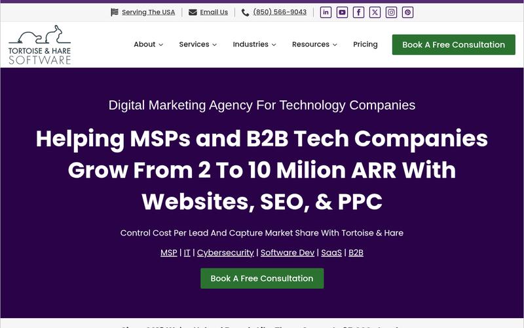Open the Cybersecurity industry link

point(225,253)
